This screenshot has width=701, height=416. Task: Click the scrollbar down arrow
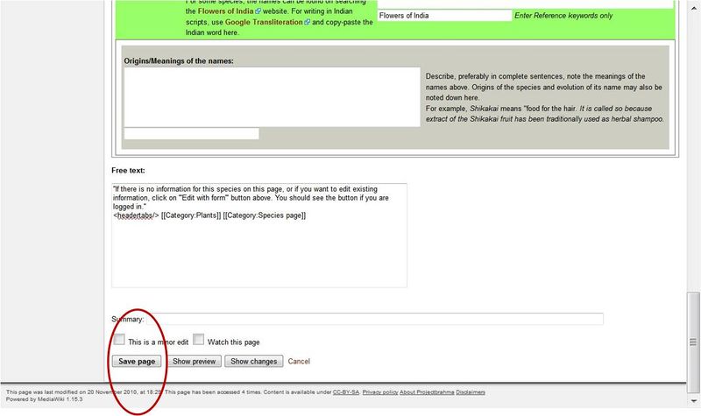click(693, 401)
